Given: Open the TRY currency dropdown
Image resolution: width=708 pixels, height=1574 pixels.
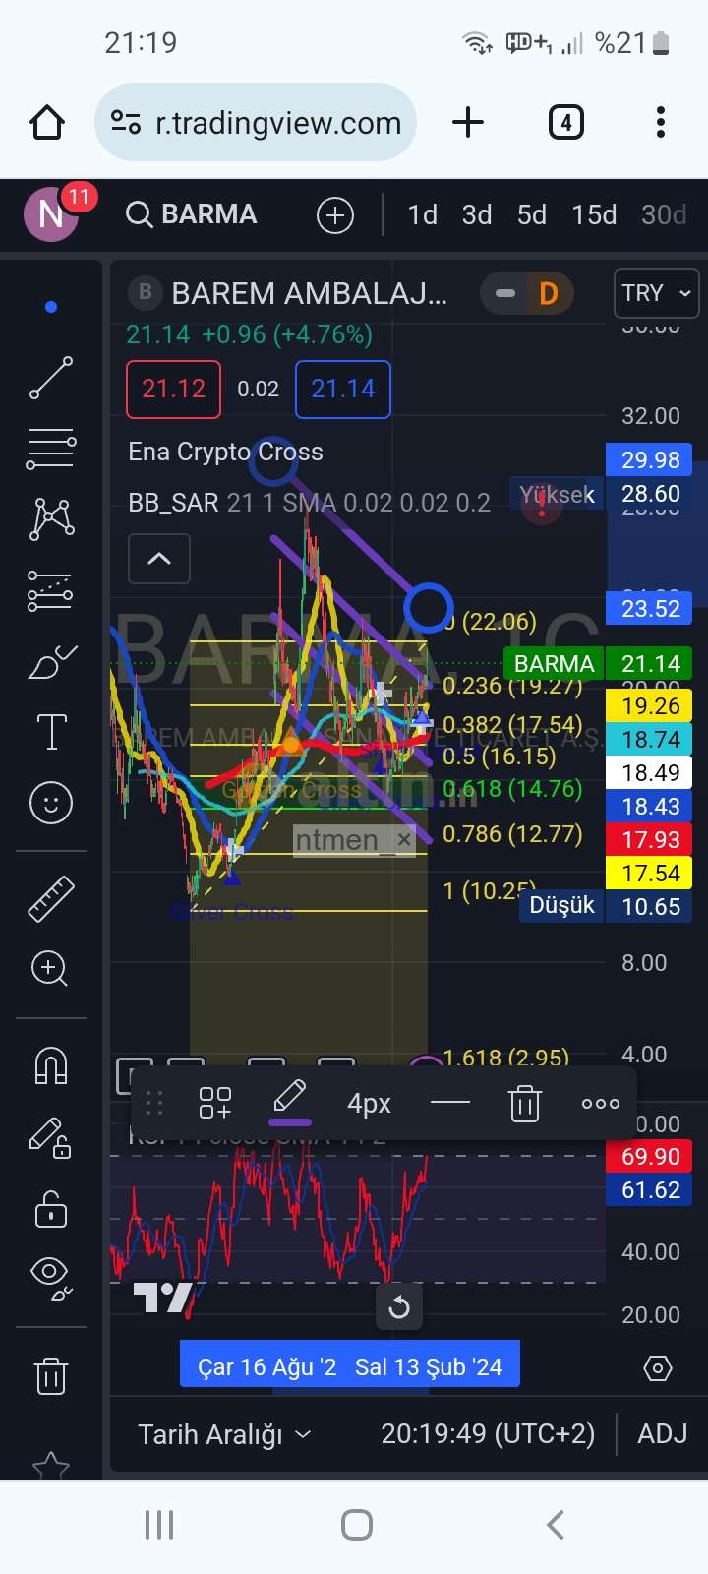Looking at the screenshot, I should click(656, 293).
